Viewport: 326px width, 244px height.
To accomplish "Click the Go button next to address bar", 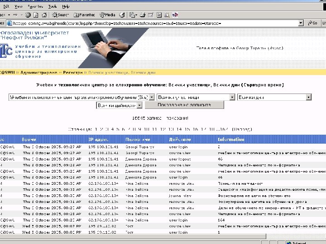I will [312, 23].
